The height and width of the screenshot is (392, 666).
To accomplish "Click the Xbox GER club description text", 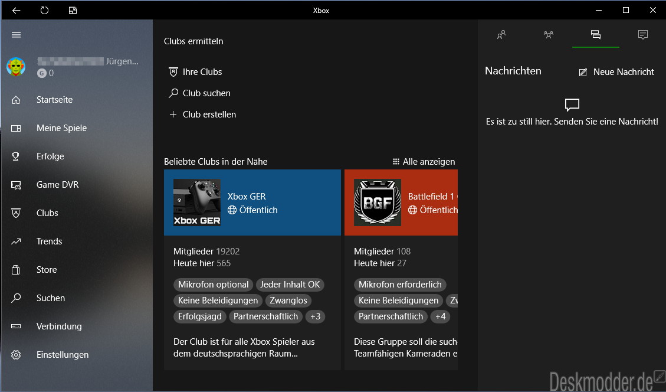I will click(x=244, y=348).
